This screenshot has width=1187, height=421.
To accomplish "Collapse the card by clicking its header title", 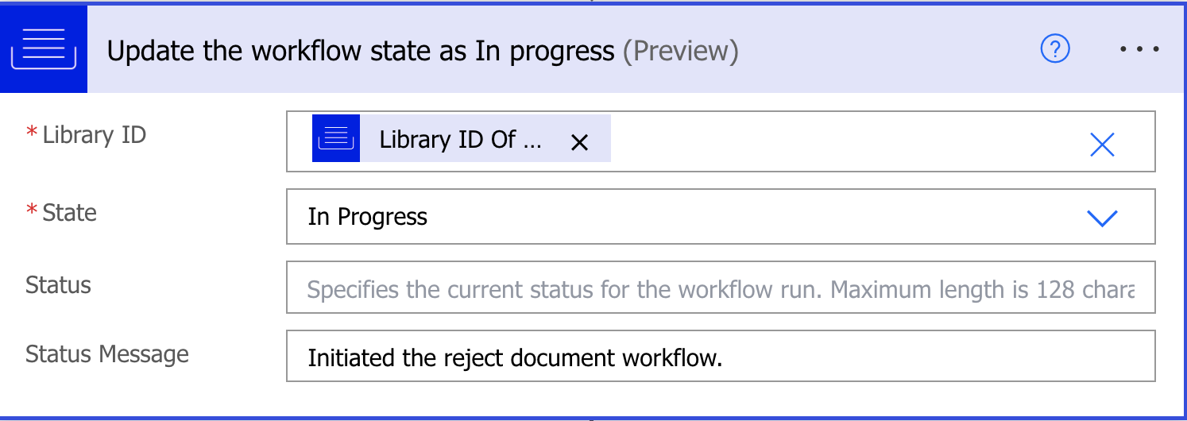I will point(361,51).
